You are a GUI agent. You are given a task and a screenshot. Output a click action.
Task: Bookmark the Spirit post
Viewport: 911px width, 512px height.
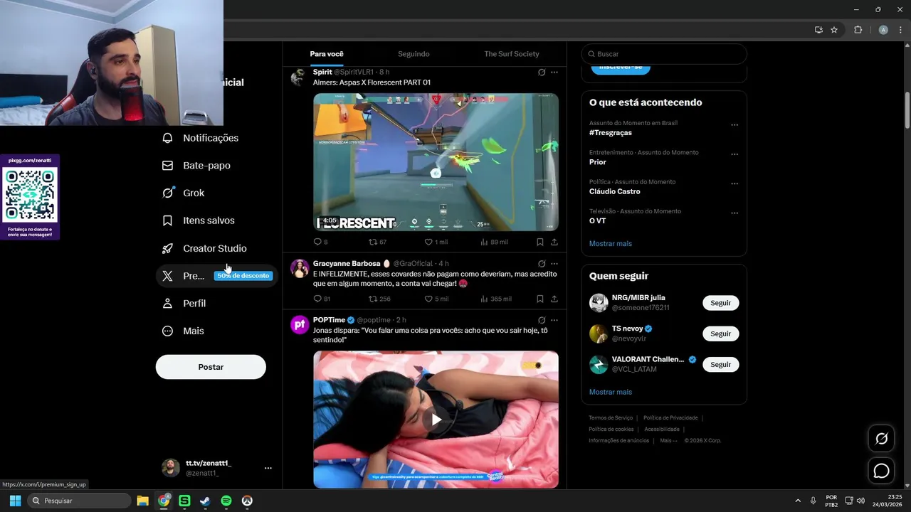[540, 242]
